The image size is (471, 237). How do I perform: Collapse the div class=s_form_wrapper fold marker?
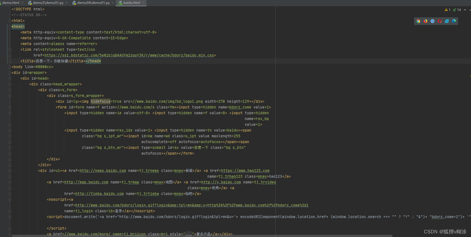10,96
